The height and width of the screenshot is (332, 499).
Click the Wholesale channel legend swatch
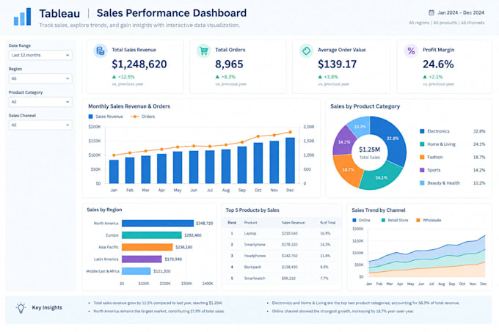point(418,220)
